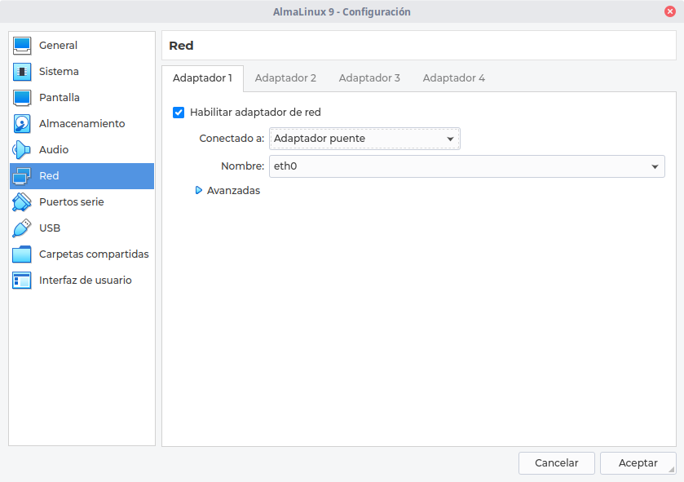Click the Aceptar button
The image size is (684, 482).
pyautogui.click(x=638, y=462)
